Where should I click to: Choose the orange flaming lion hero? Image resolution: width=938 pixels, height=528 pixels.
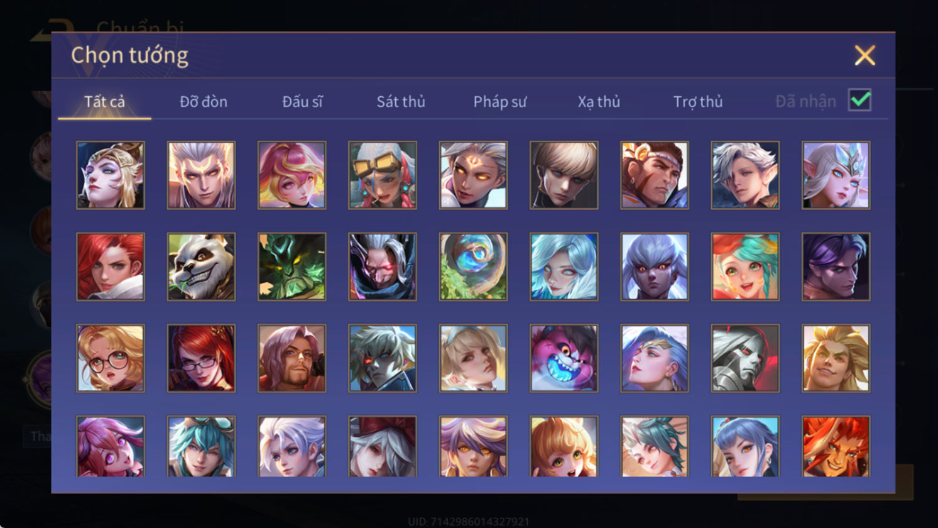[836, 446]
